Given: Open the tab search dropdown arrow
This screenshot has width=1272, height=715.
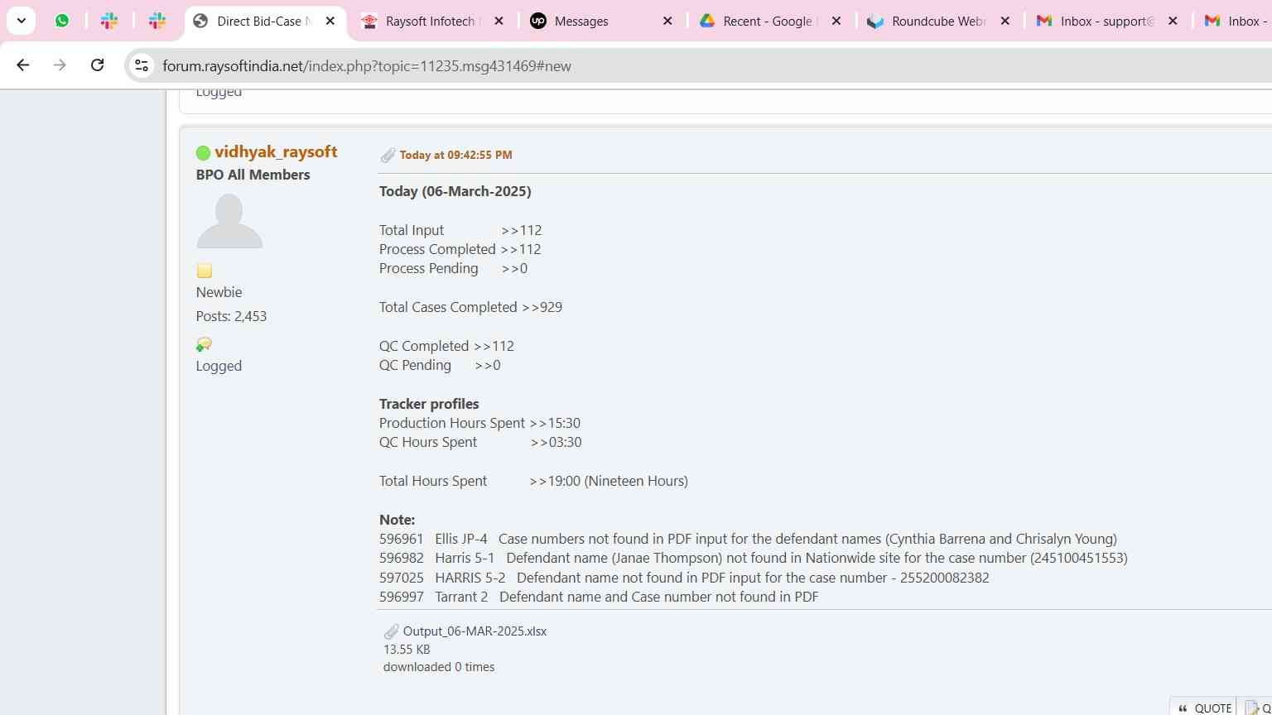Looking at the screenshot, I should (x=21, y=21).
